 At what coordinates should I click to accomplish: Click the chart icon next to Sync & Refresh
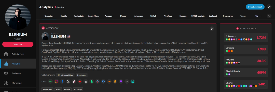coord(269,7)
